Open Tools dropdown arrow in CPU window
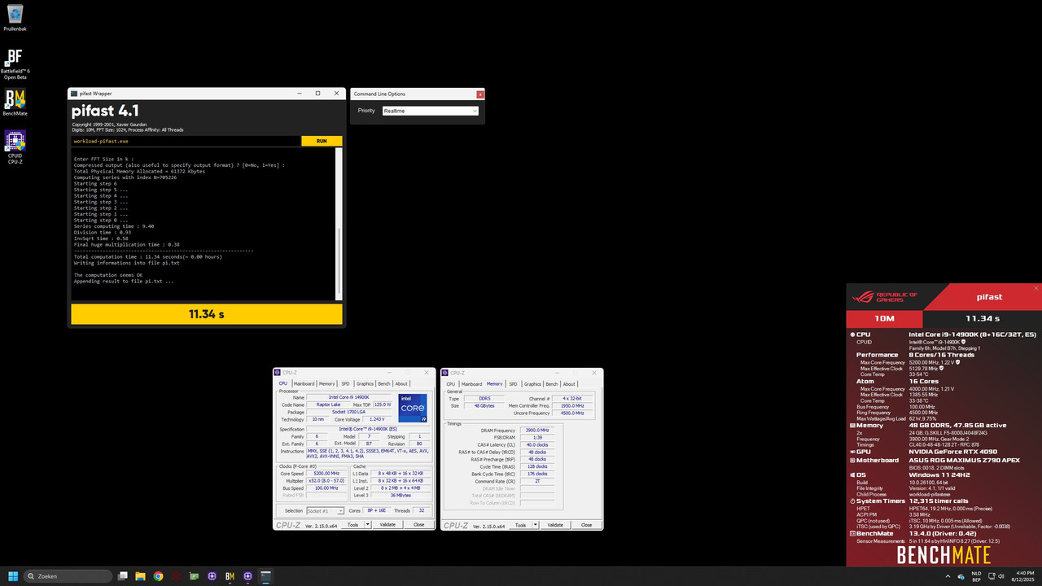This screenshot has width=1042, height=586. point(368,525)
